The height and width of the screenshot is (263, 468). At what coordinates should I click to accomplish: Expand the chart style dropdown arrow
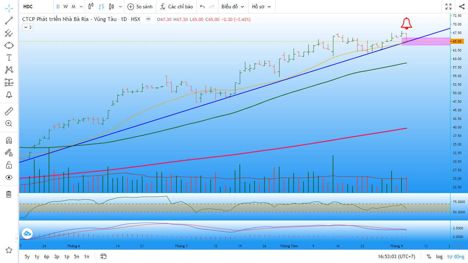click(121, 7)
